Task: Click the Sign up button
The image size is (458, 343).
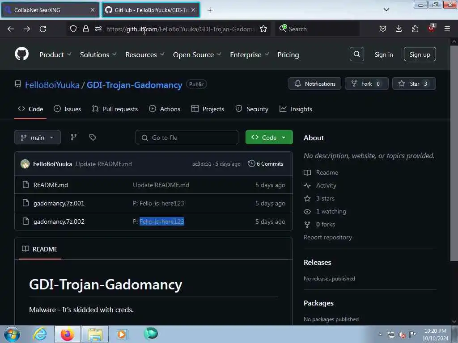Action: coord(420,54)
